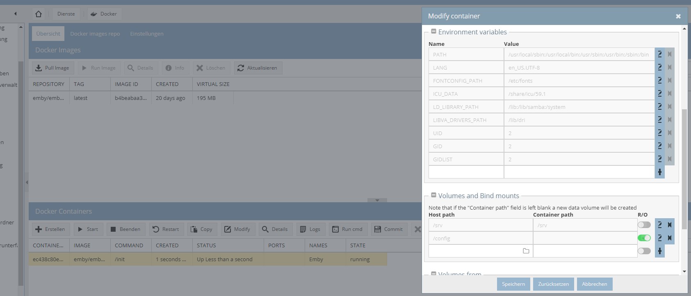
Task: Delete the PATH environment variable row
Action: (x=670, y=54)
